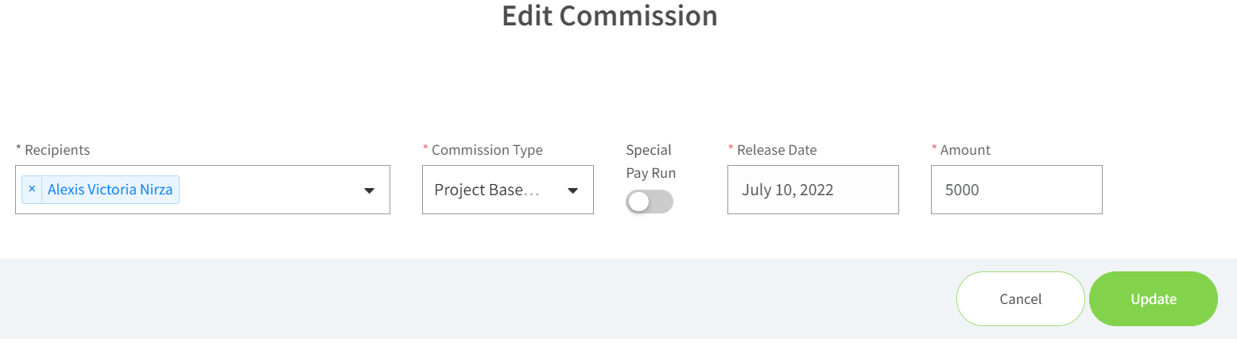Click the green Update button

1154,299
